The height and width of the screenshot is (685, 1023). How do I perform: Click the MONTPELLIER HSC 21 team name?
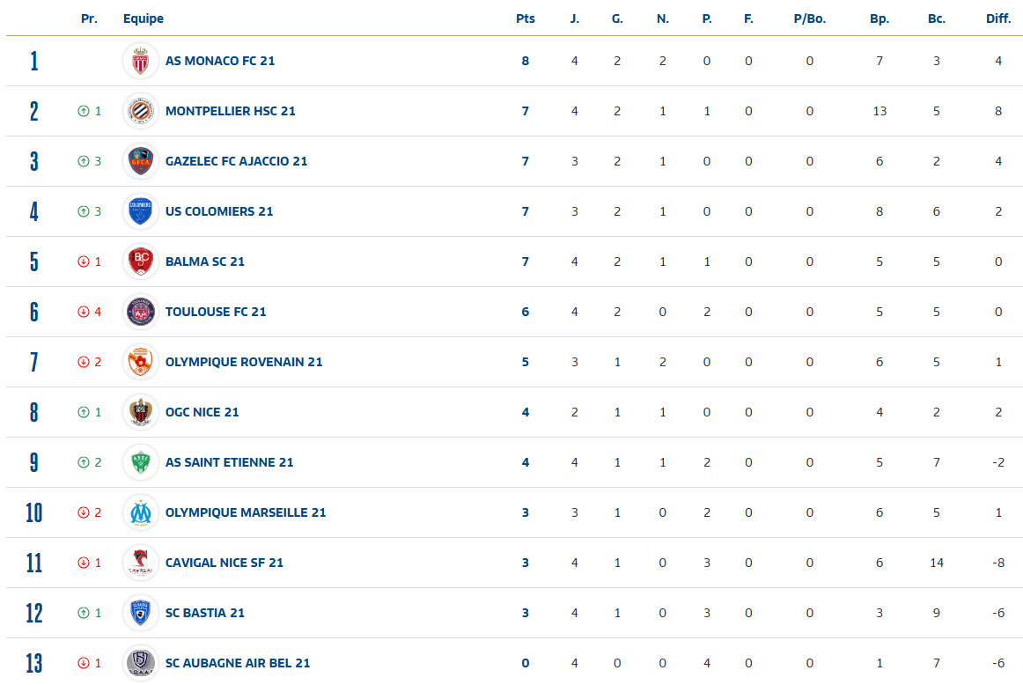pyautogui.click(x=231, y=111)
